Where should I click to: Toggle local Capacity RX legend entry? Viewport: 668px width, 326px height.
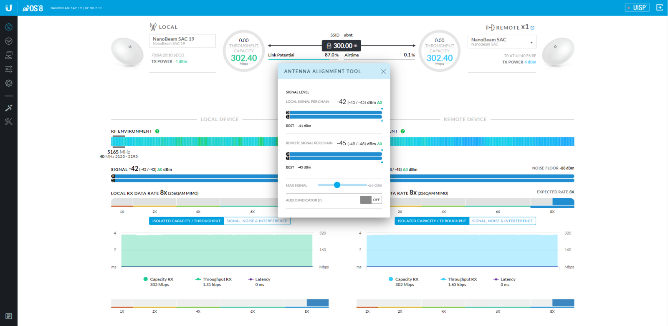tap(158, 282)
